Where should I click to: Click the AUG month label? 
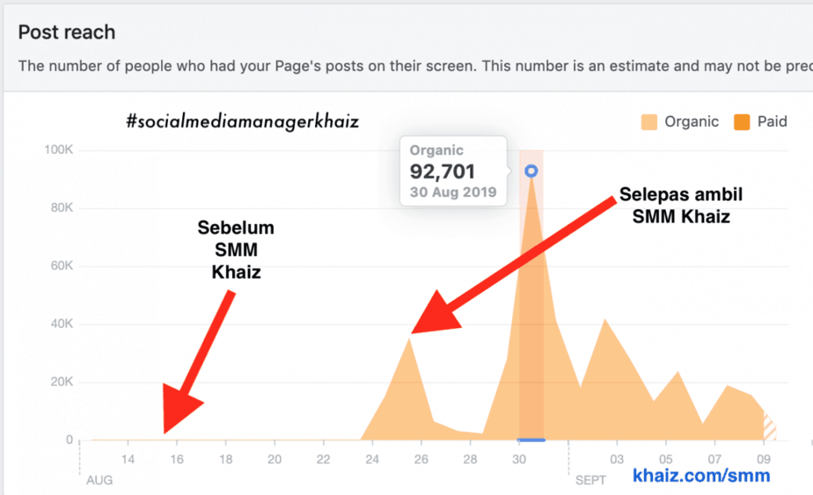(x=99, y=481)
